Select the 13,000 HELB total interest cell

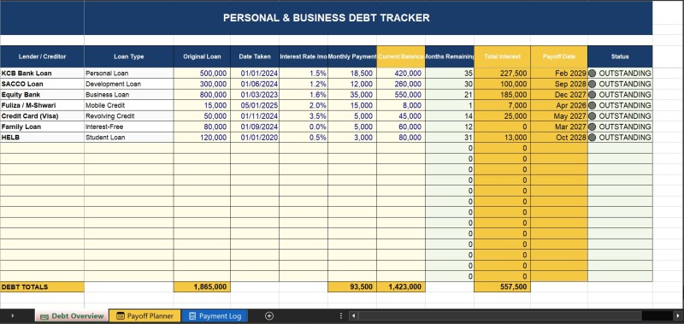502,138
